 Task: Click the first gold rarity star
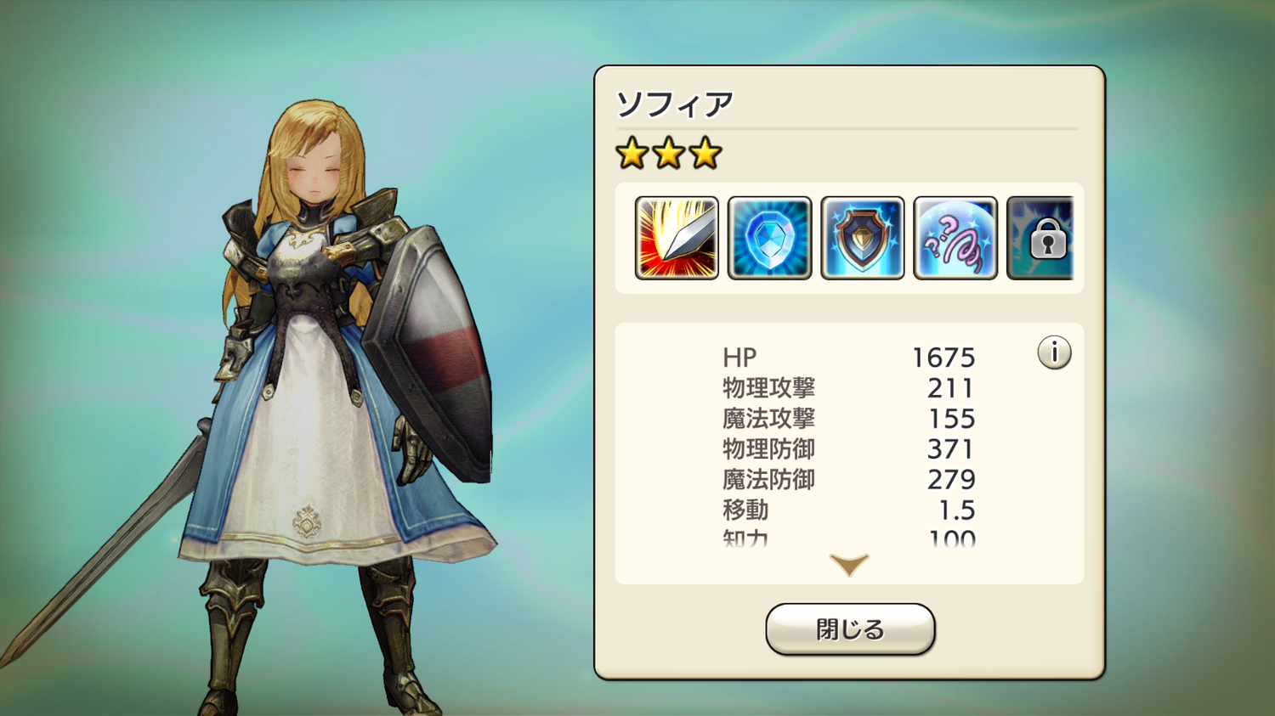632,154
